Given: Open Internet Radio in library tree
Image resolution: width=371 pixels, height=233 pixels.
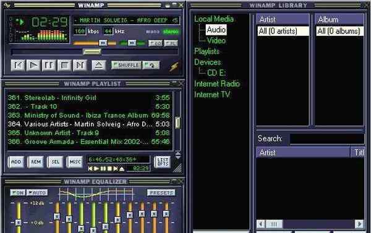Looking at the screenshot, I should point(217,84).
